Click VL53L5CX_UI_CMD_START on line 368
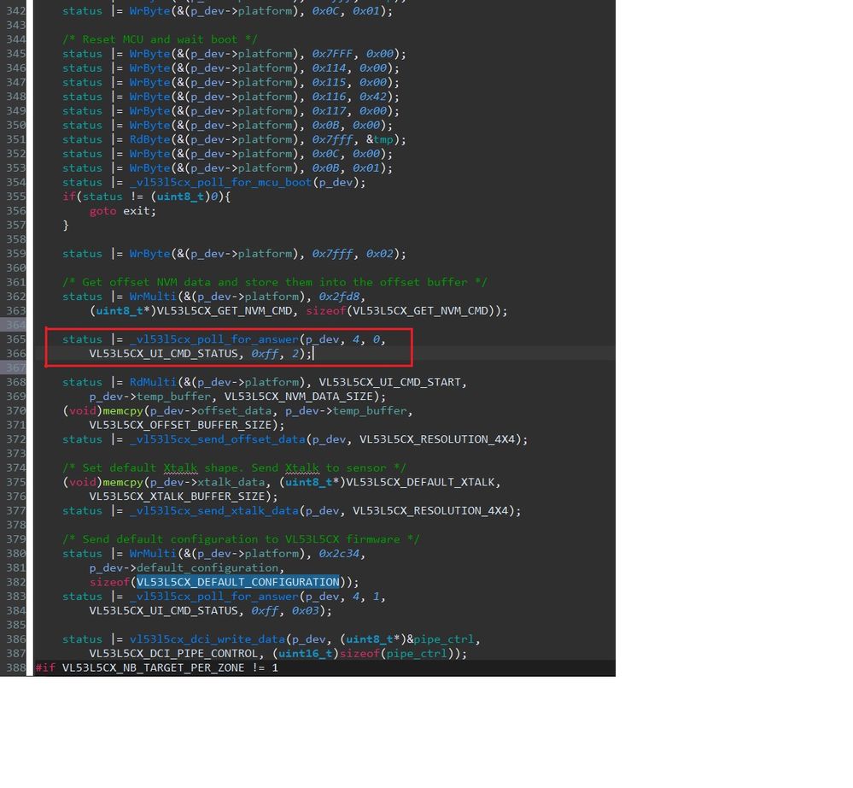 coord(389,382)
